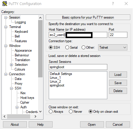
Task: Click the Port input field
Action: click(x=118, y=35)
